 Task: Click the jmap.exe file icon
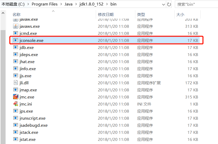(x=16, y=90)
